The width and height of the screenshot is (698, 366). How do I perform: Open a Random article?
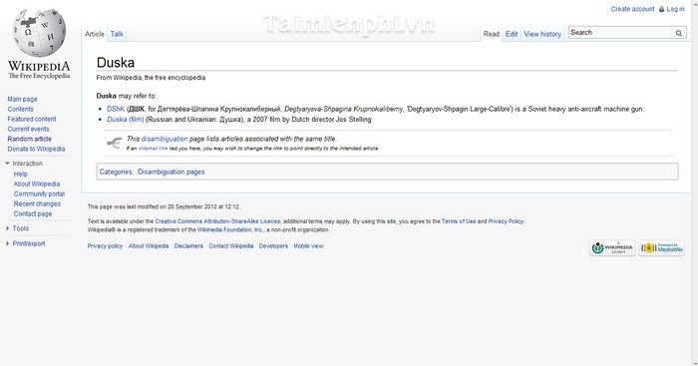29,139
